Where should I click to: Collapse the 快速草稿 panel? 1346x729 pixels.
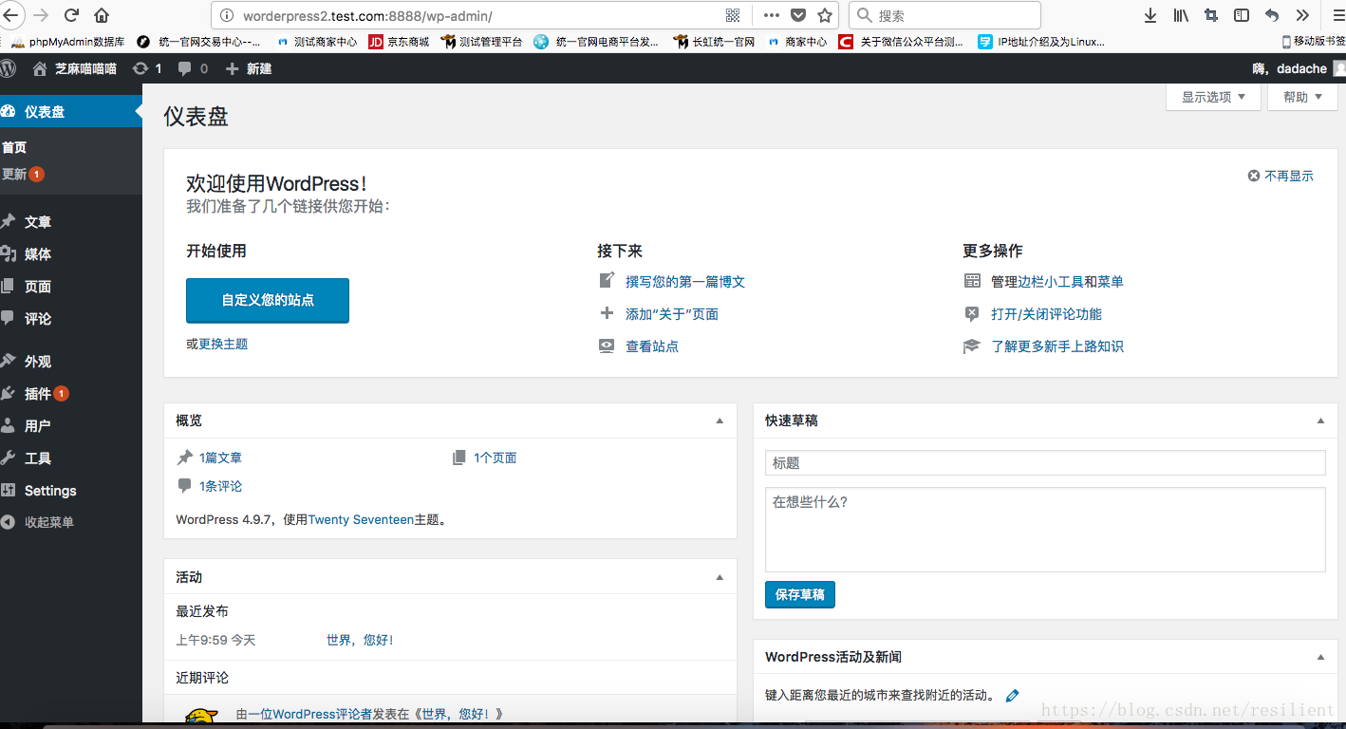(1320, 421)
